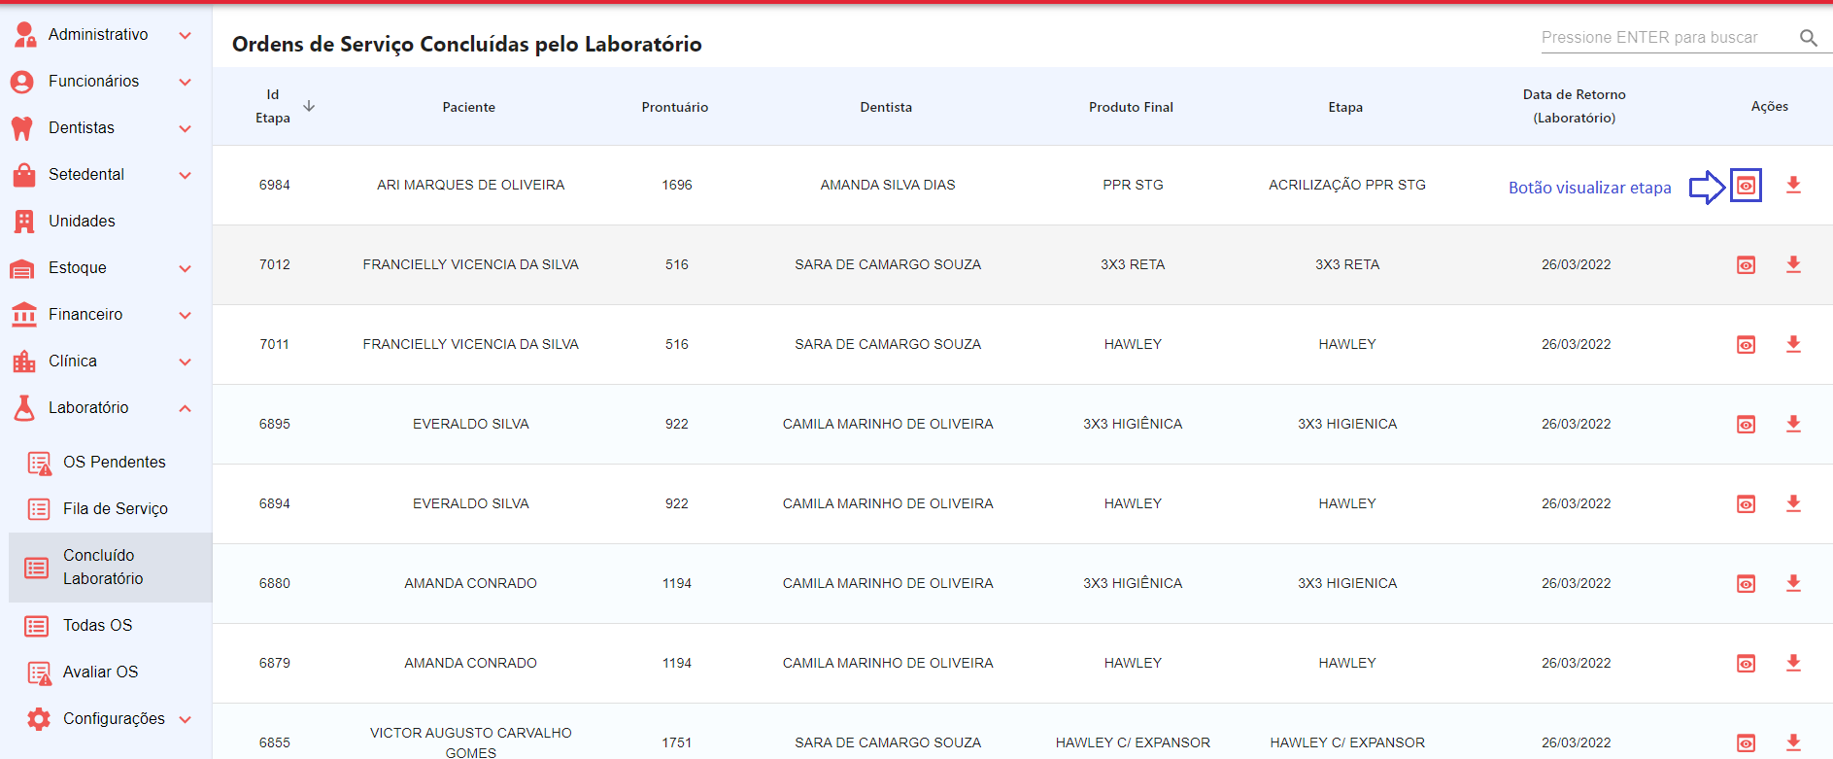Open OS Pendentes in the sidebar
Viewport: 1833px width, 759px height.
(114, 463)
